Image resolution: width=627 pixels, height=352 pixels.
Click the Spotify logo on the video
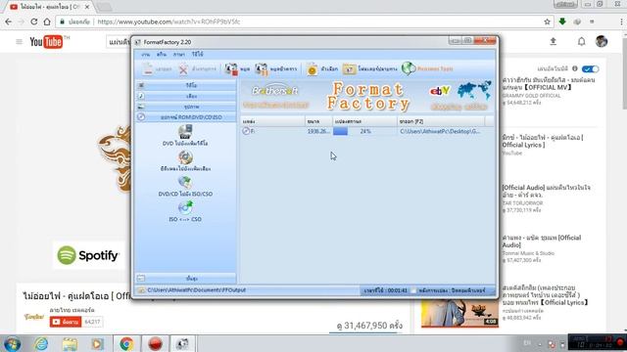pos(88,255)
